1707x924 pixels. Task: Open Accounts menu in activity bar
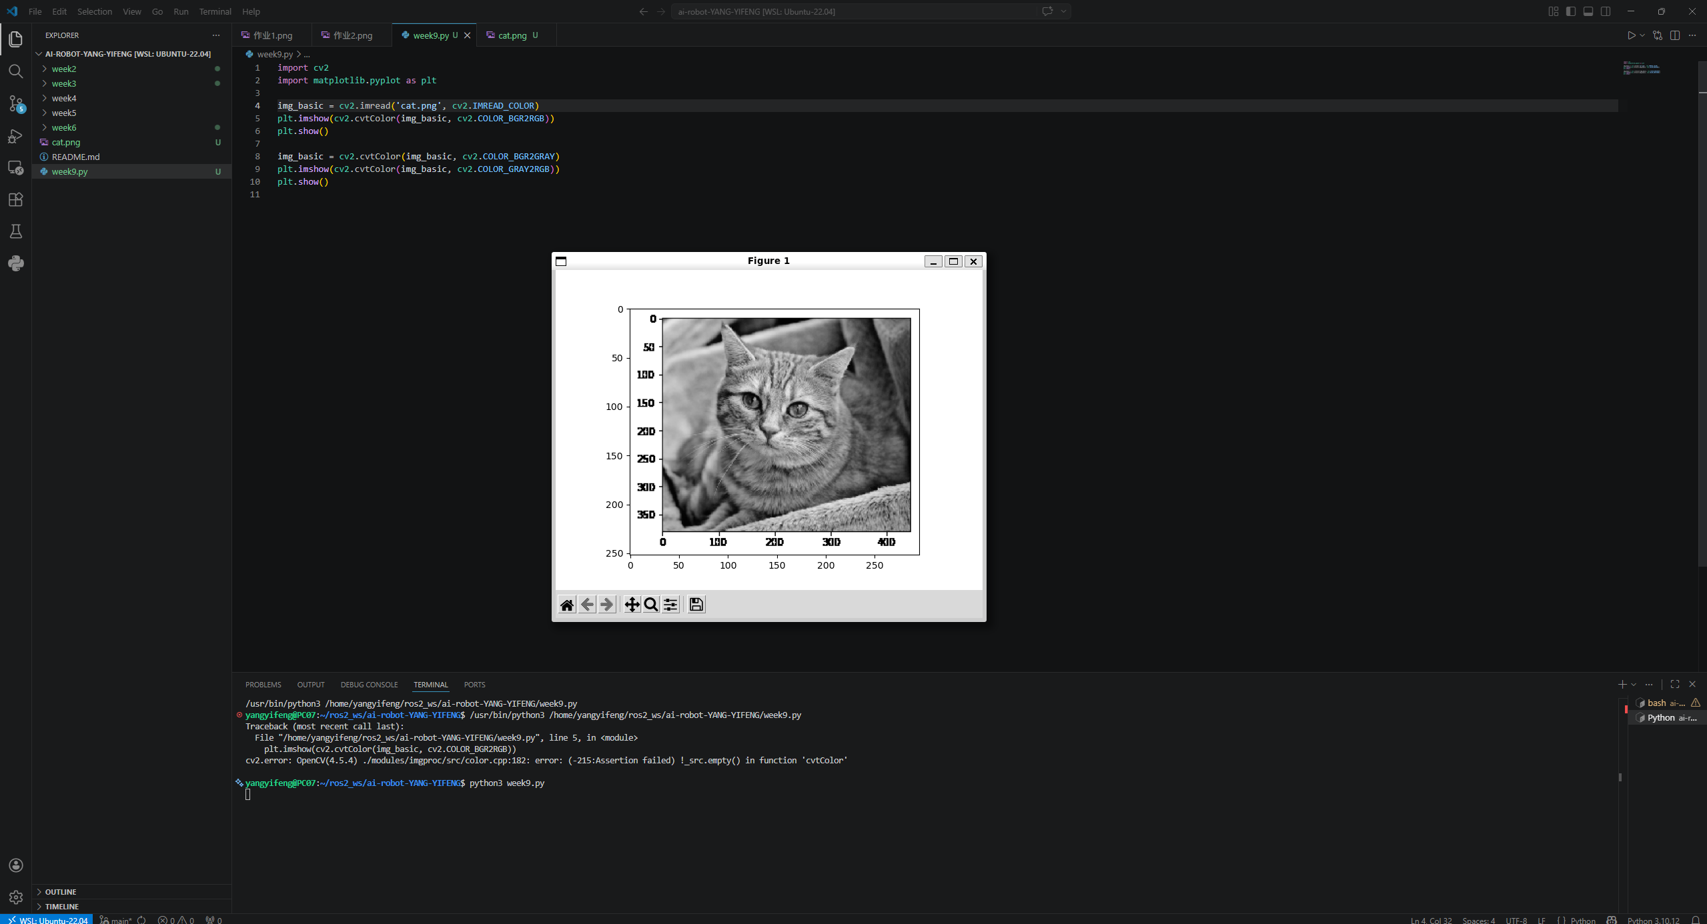[16, 865]
